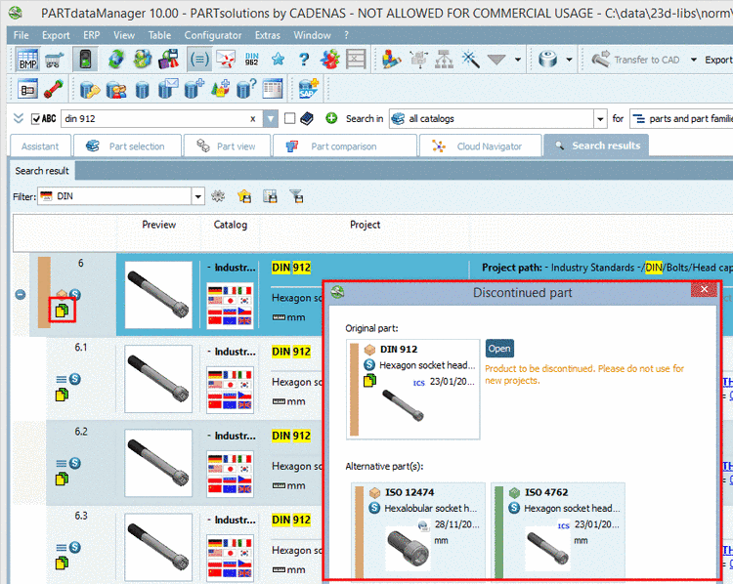The width and height of the screenshot is (733, 584).
Task: Expand search options with double chevron
Action: tap(19, 118)
